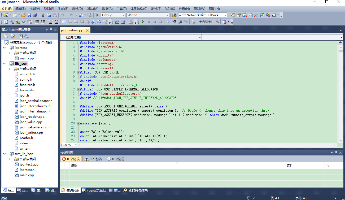This screenshot has height=200, width=345.
Task: Click the breakpoints window icon
Action: pyautogui.click(x=225, y=22)
